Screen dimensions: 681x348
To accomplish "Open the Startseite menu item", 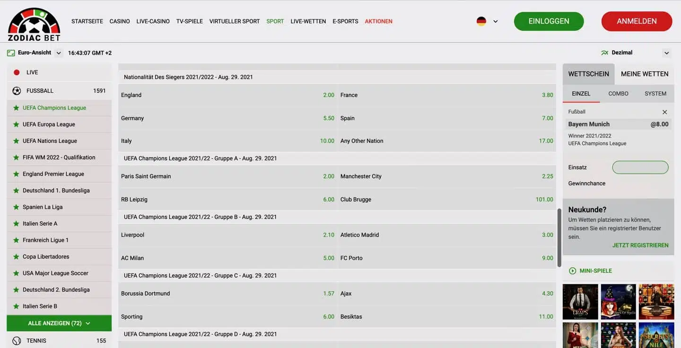I will pos(87,21).
